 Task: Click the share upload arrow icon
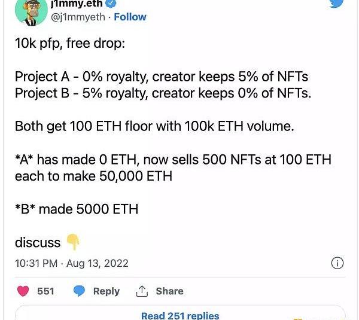coord(142,291)
